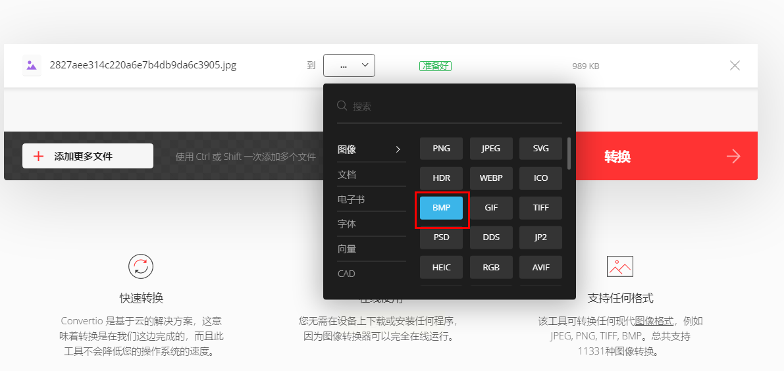Pick the highlighted BMP format

pos(442,208)
